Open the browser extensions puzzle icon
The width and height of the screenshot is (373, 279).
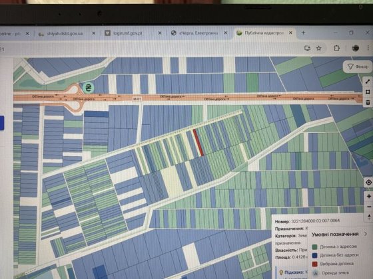(x=336, y=48)
